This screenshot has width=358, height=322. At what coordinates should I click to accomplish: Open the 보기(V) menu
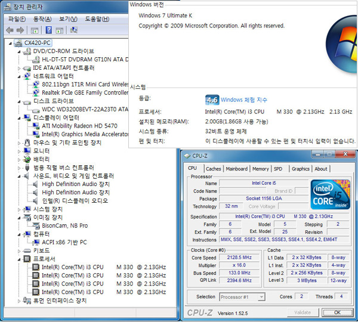click(68, 19)
